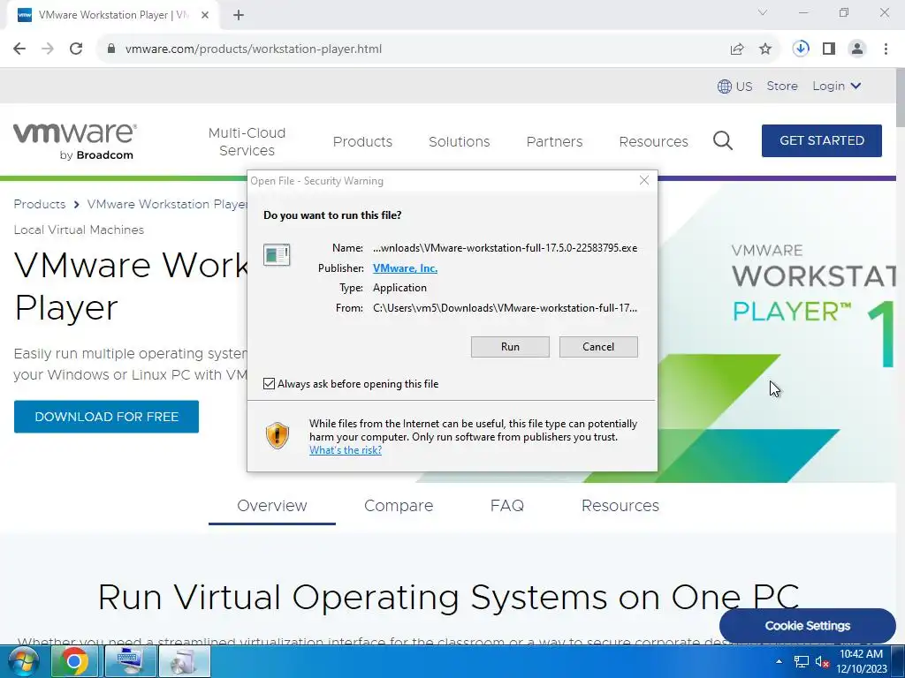Close the Open File Security Warning dialog

point(644,180)
